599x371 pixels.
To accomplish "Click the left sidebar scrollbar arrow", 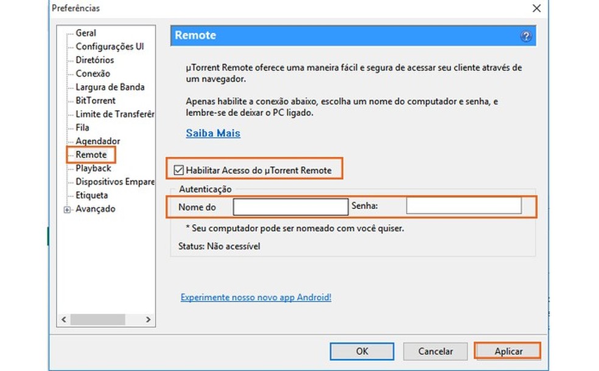I will tap(63, 319).
